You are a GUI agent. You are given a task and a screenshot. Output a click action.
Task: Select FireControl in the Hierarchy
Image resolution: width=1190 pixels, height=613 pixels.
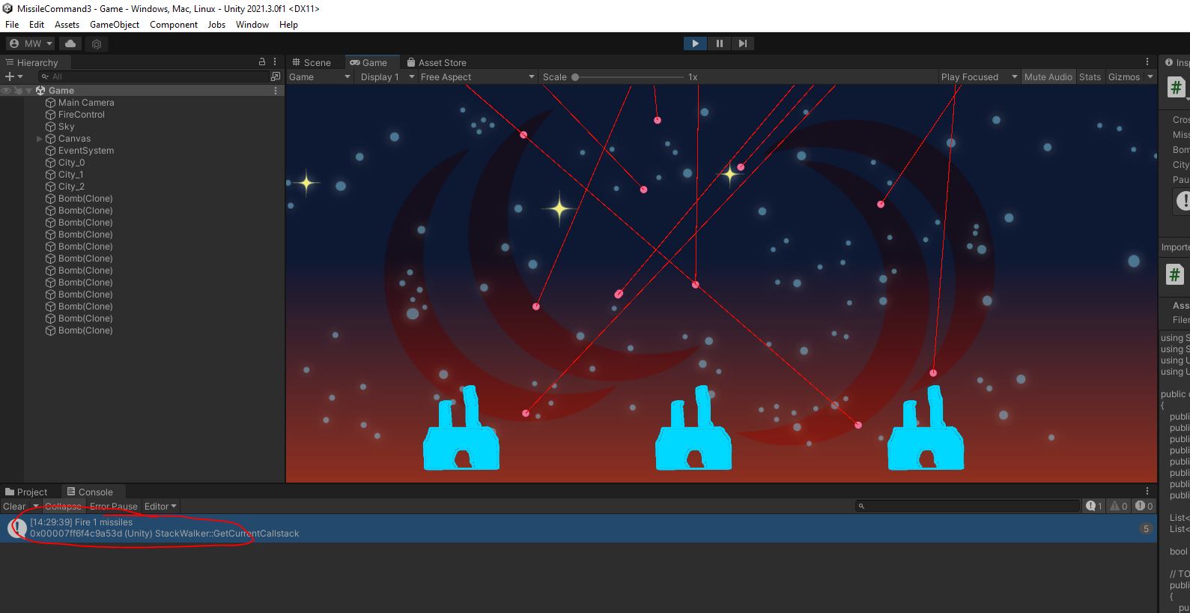[81, 115]
